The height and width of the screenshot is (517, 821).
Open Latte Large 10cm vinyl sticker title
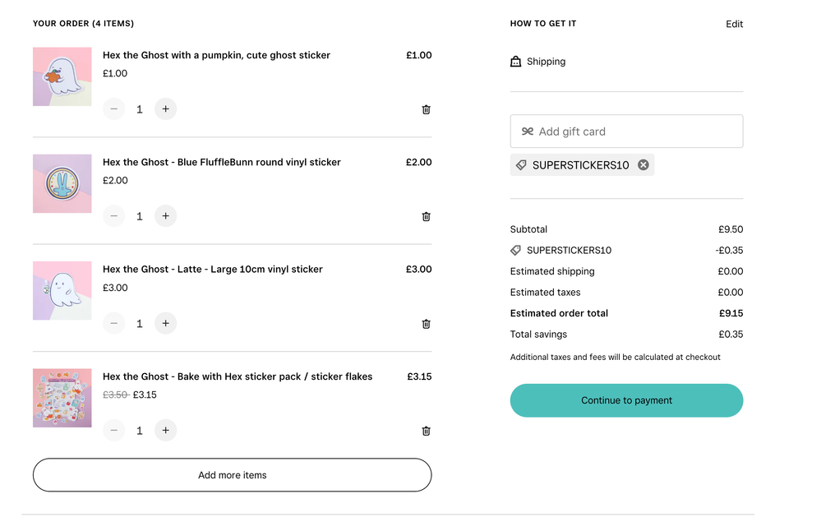point(213,270)
